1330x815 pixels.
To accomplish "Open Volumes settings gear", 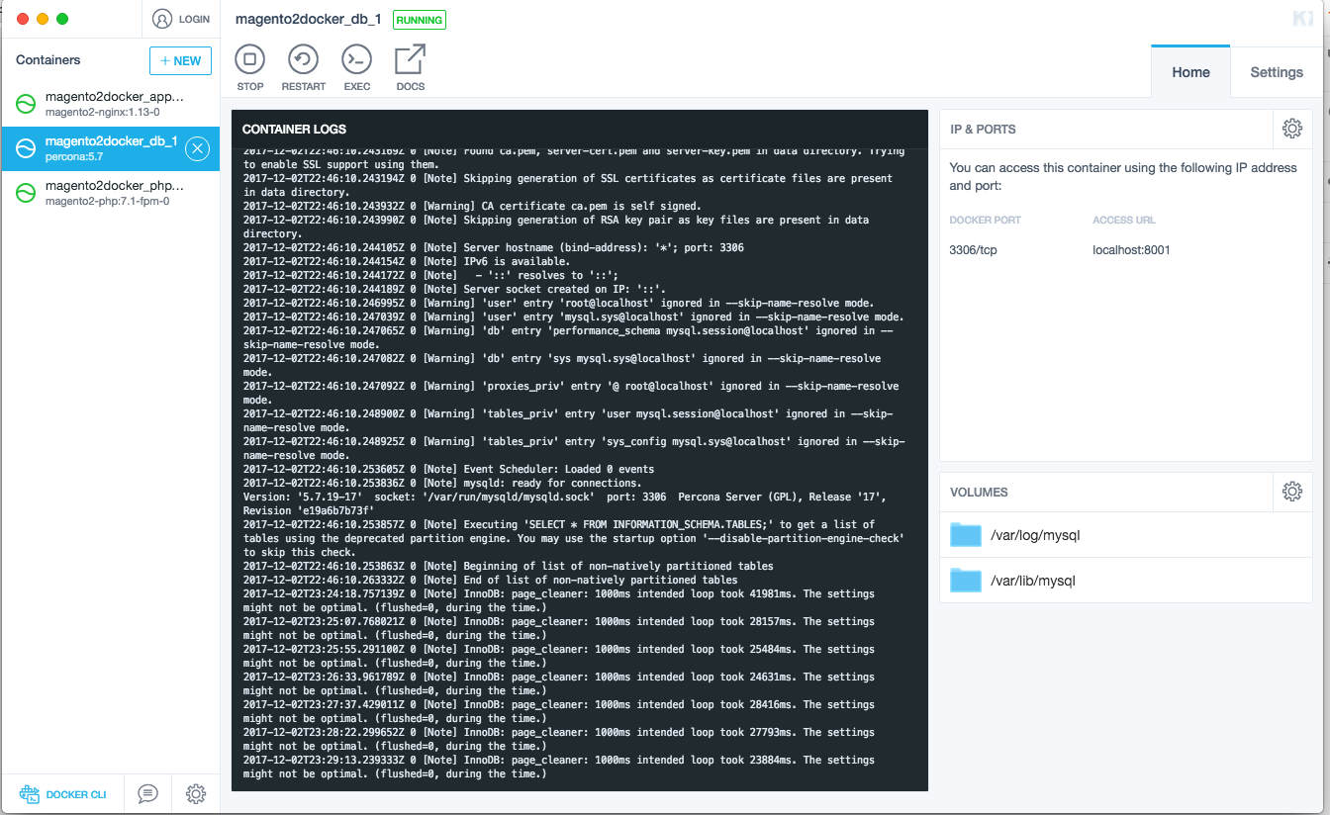I will pyautogui.click(x=1291, y=492).
